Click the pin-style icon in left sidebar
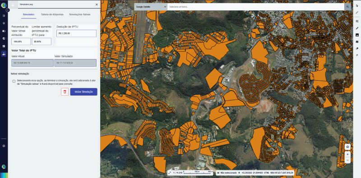361x178 pixels. (x=4, y=23)
